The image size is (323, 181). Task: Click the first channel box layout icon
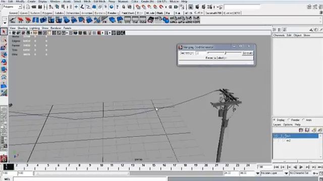(x=274, y=30)
